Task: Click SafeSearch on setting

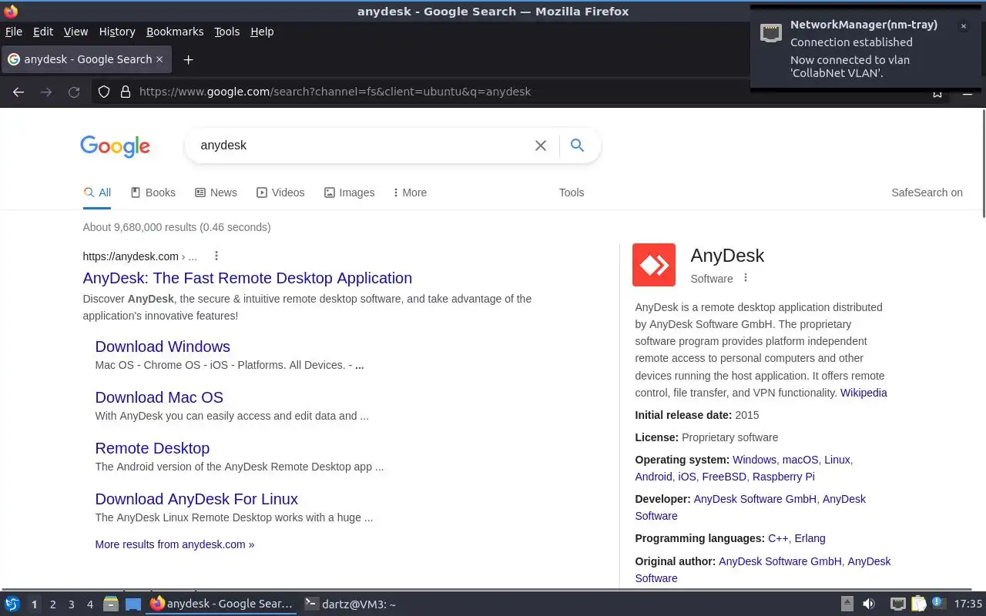Action: 927,192
